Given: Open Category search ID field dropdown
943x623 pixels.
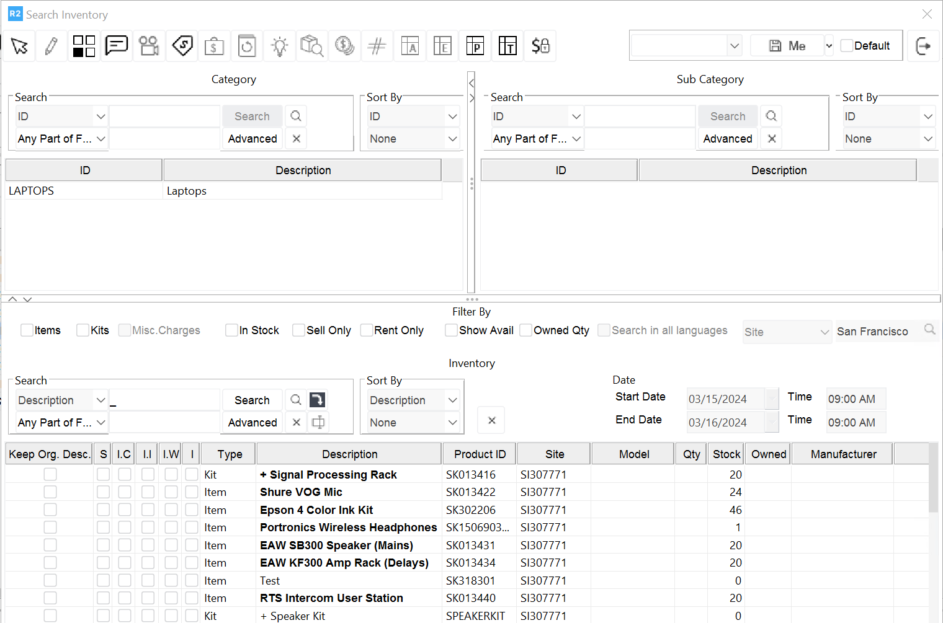Looking at the screenshot, I should [62, 117].
